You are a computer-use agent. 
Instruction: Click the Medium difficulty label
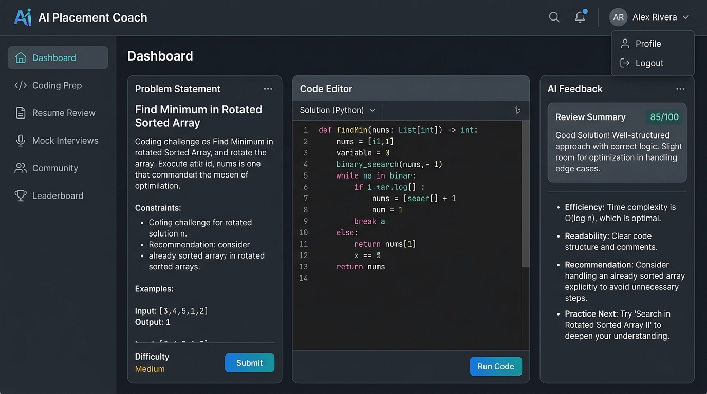(x=150, y=369)
